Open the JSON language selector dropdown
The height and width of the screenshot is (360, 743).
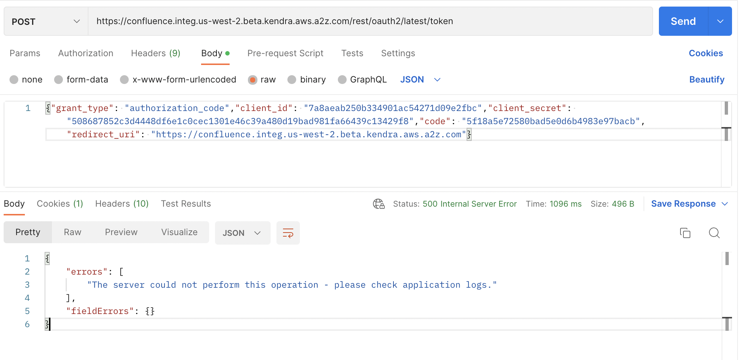click(420, 79)
